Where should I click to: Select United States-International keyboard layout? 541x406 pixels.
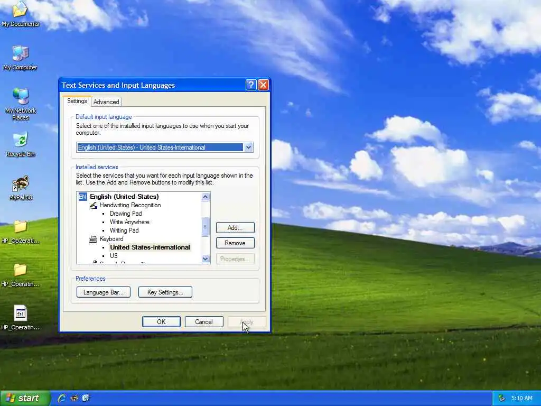point(150,247)
